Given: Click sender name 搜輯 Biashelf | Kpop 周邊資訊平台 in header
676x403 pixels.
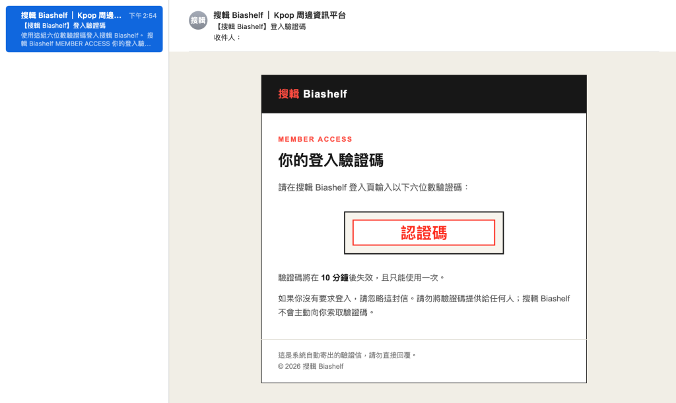Looking at the screenshot, I should [x=279, y=15].
